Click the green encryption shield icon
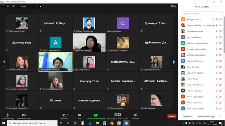The height and width of the screenshot is (126, 225). tap(8, 6)
